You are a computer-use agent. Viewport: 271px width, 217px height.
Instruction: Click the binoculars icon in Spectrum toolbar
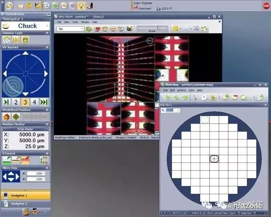point(196,28)
